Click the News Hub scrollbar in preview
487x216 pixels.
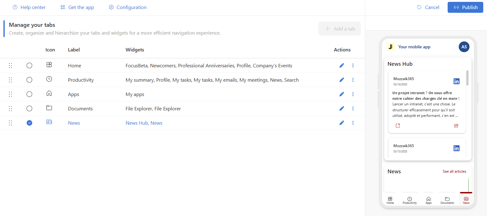pyautogui.click(x=467, y=78)
